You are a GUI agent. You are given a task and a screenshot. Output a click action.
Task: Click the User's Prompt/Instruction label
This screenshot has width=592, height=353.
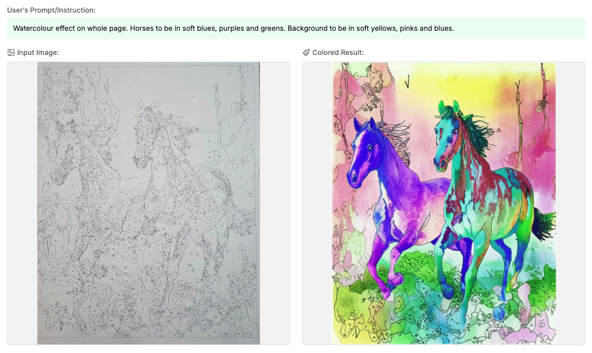pyautogui.click(x=51, y=10)
